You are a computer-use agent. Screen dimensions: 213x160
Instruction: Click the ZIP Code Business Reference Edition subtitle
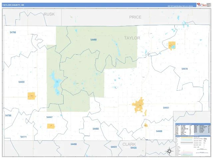coord(180,6)
